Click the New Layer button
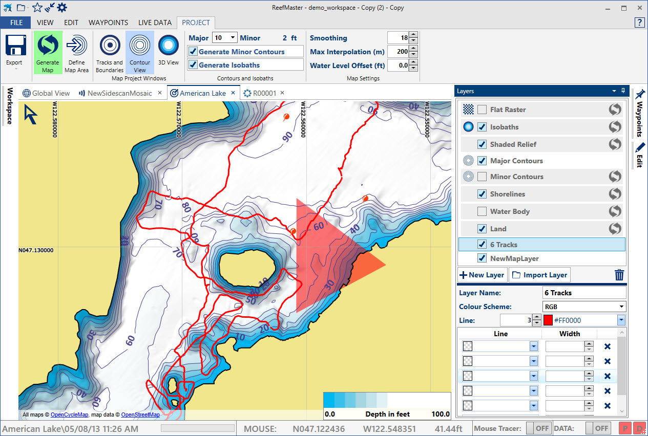Image resolution: width=648 pixels, height=436 pixels. pos(482,275)
